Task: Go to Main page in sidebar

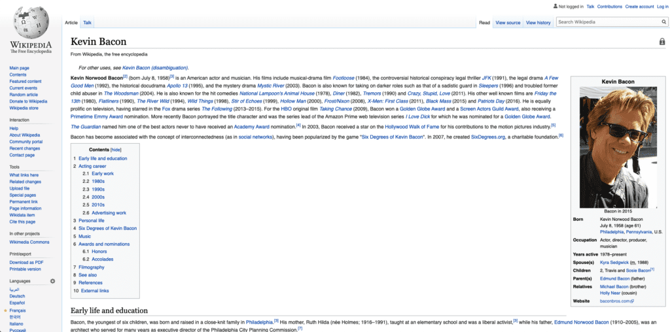Action: click(19, 68)
